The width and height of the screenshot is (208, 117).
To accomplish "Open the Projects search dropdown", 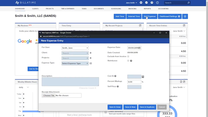I will click(x=75, y=58).
